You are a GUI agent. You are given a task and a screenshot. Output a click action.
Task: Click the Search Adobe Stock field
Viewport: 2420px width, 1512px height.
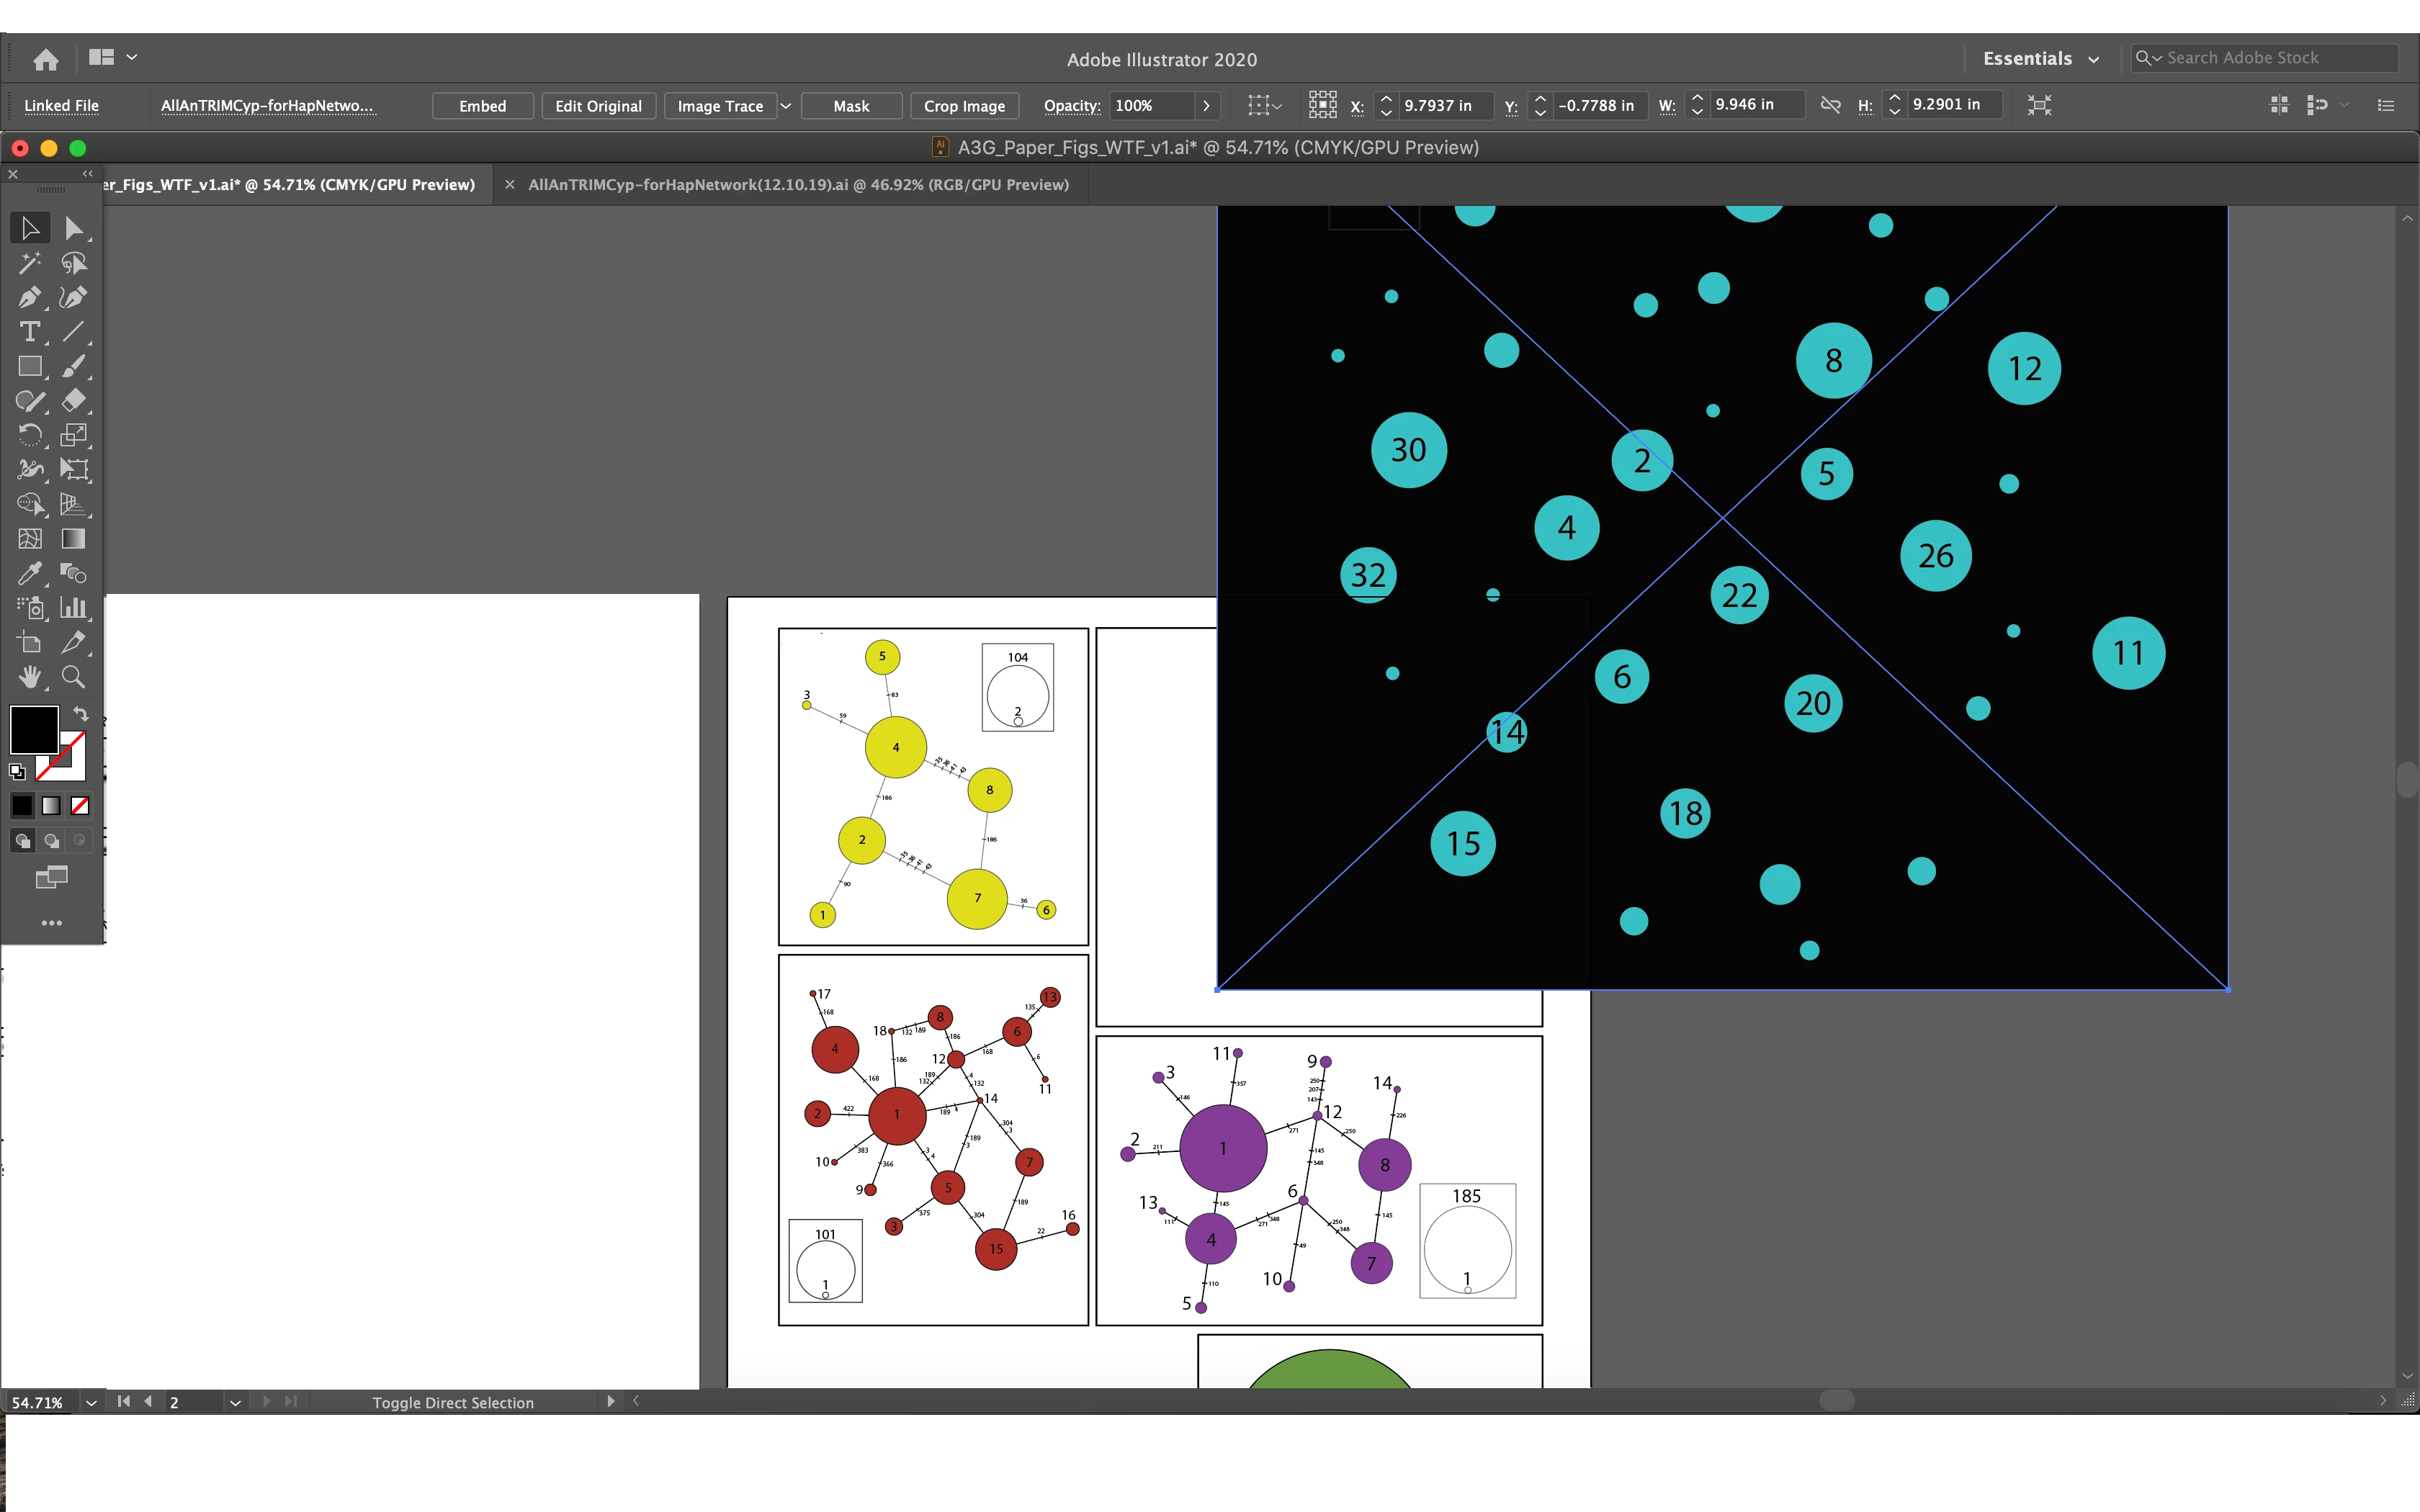click(x=2270, y=58)
